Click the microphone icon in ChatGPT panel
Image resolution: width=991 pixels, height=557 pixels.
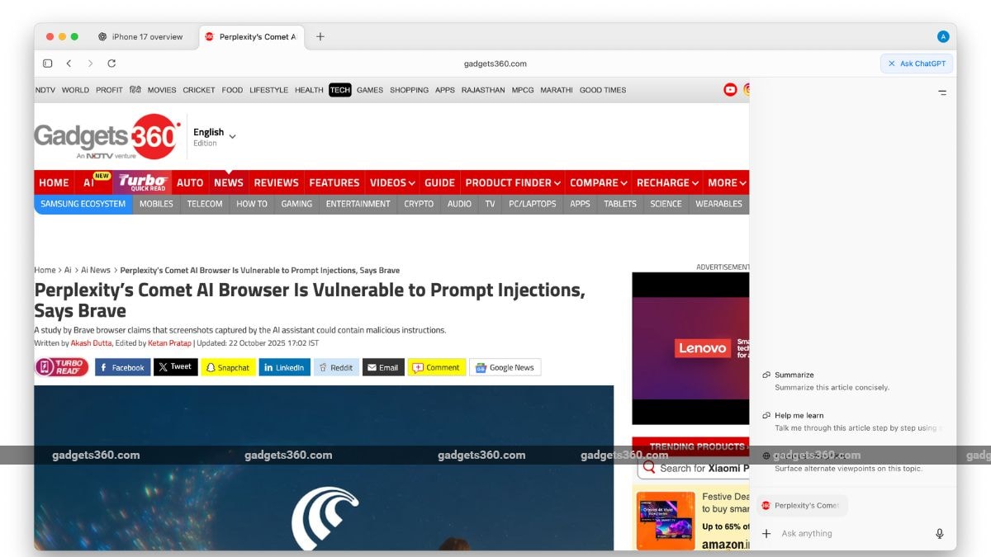point(939,534)
